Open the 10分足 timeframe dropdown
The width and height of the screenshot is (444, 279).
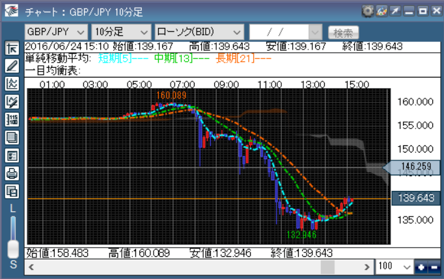tap(120, 32)
